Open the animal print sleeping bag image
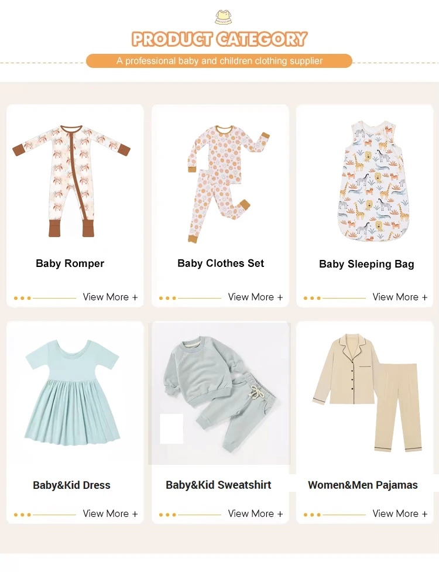The width and height of the screenshot is (439, 572). [x=372, y=181]
